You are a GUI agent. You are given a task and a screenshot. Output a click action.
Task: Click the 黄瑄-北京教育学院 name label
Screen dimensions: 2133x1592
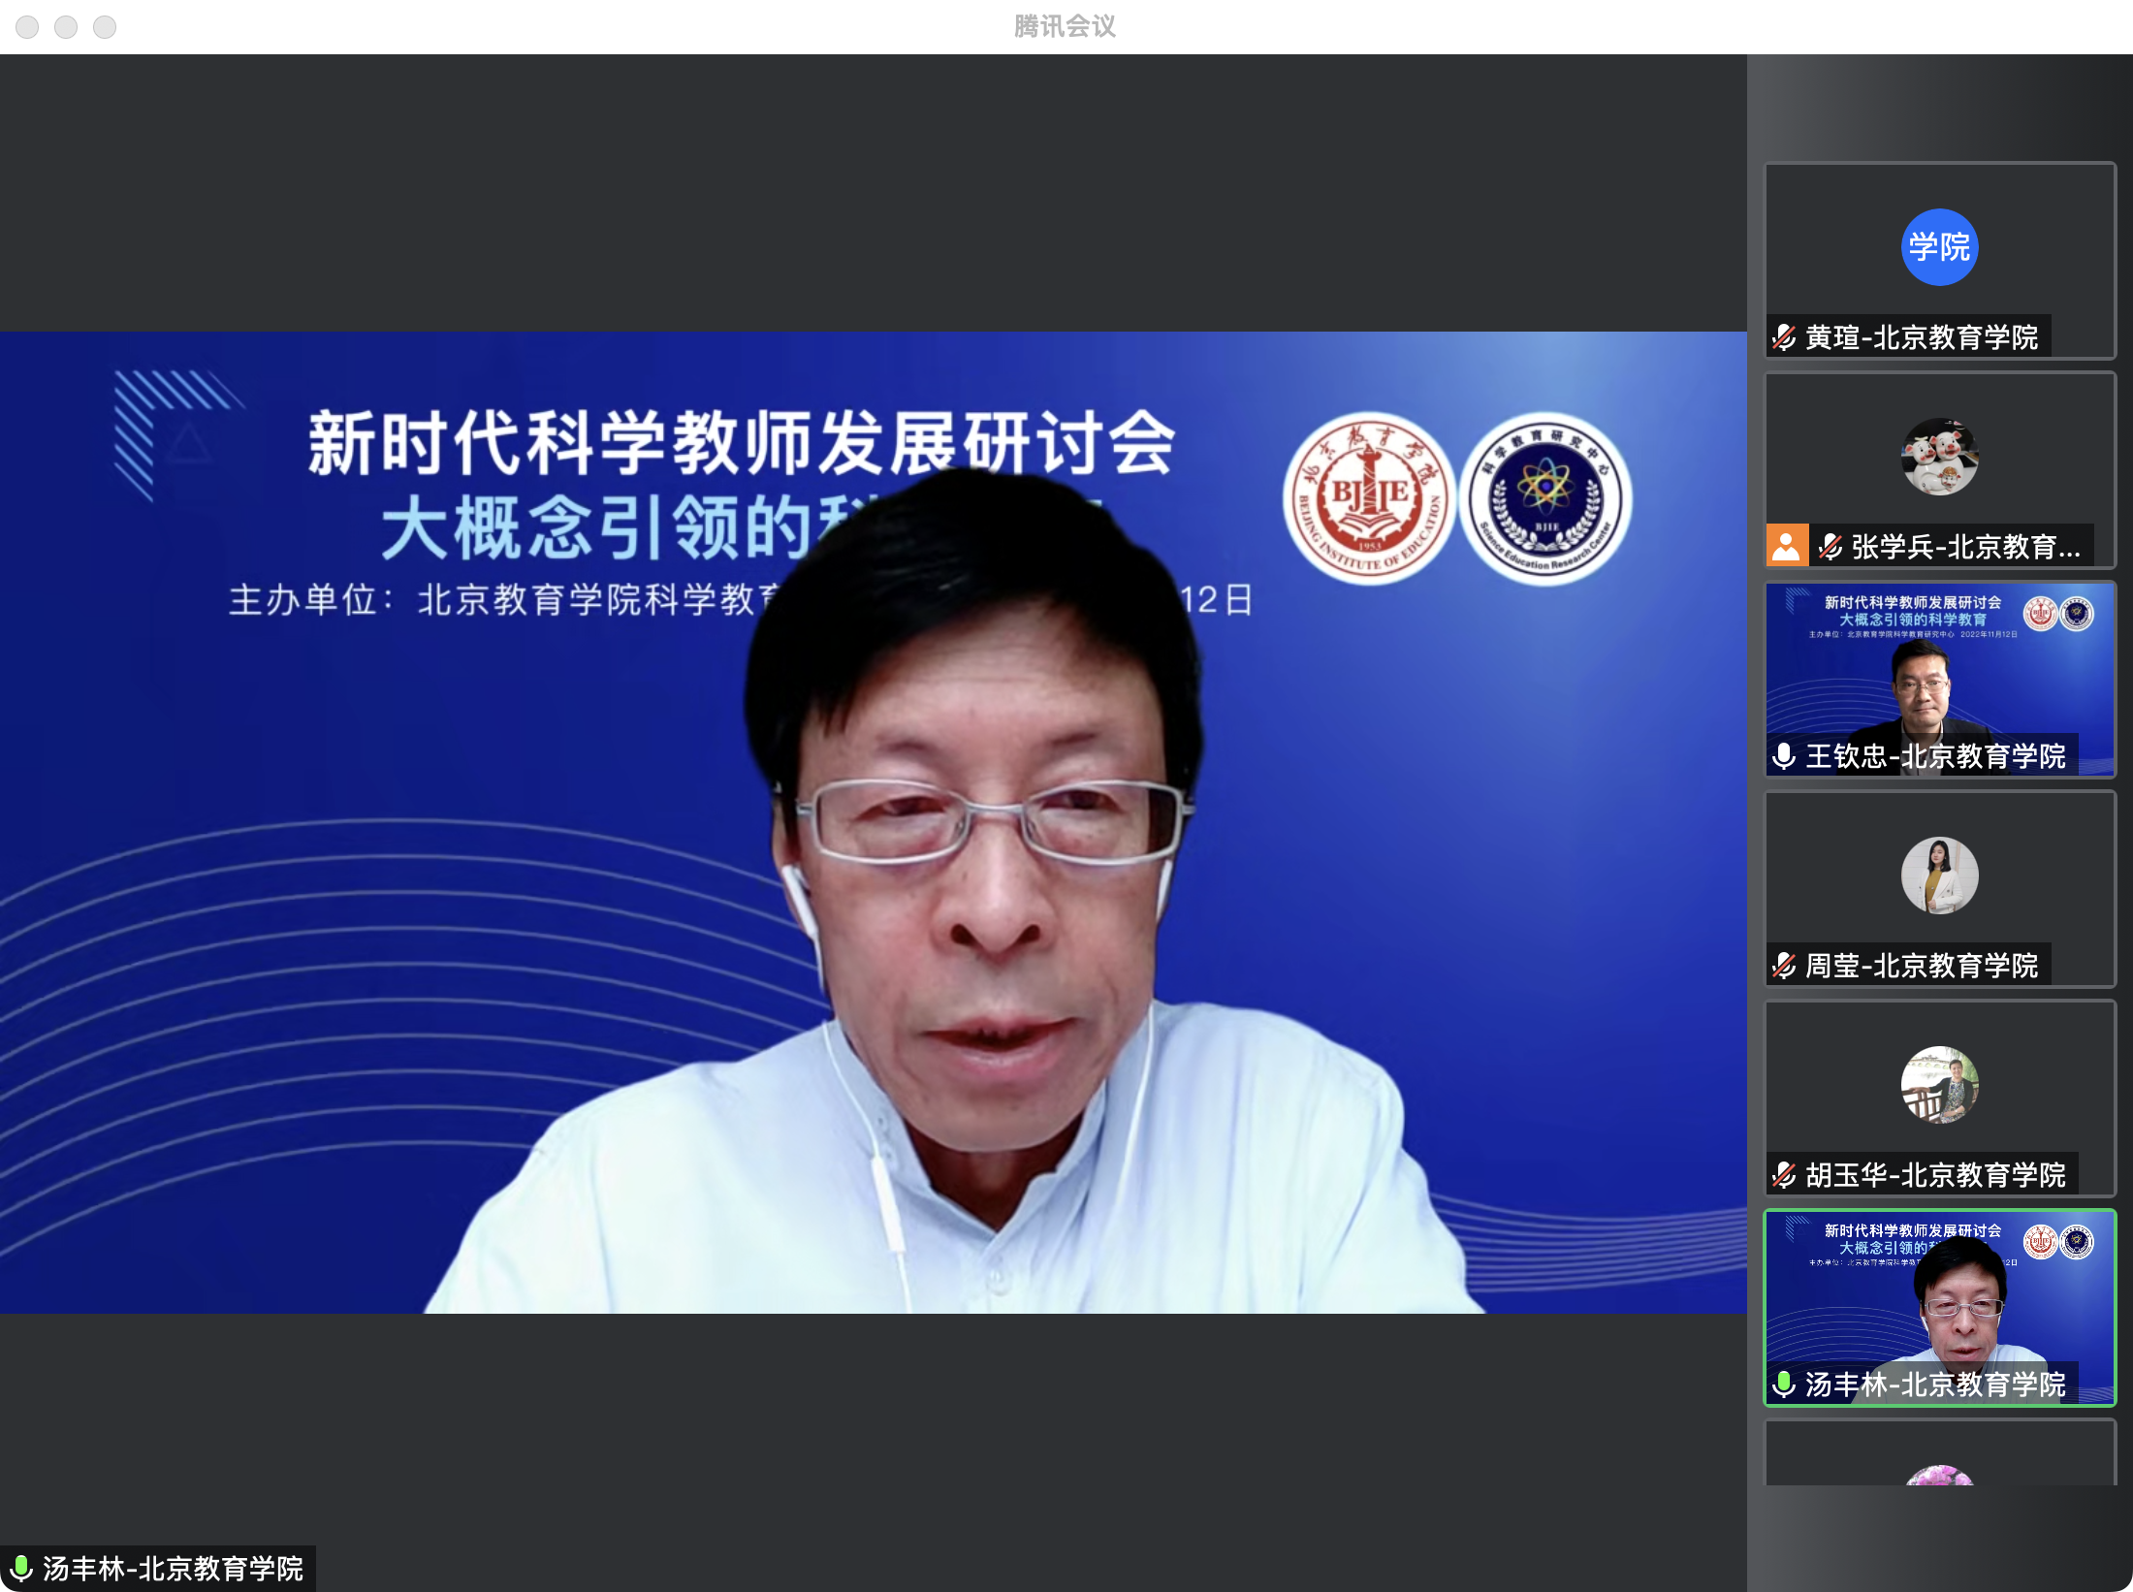(1922, 337)
